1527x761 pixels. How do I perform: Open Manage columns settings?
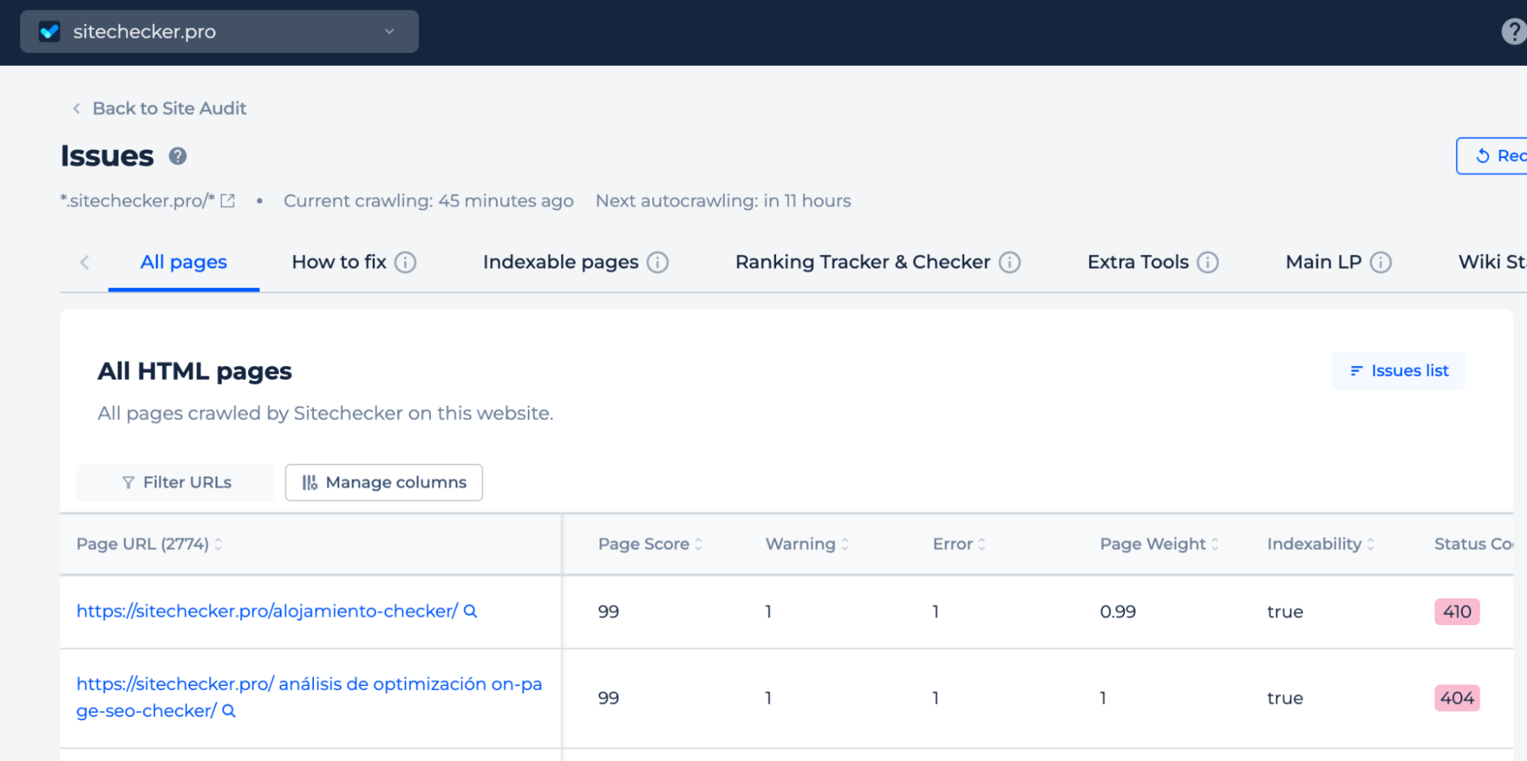coord(383,482)
